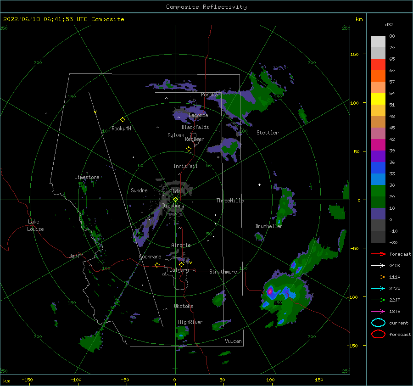Image resolution: width=413 pixels, height=386 pixels.
Task: Click the 65 dBZ red color swatch
Action: click(x=378, y=65)
